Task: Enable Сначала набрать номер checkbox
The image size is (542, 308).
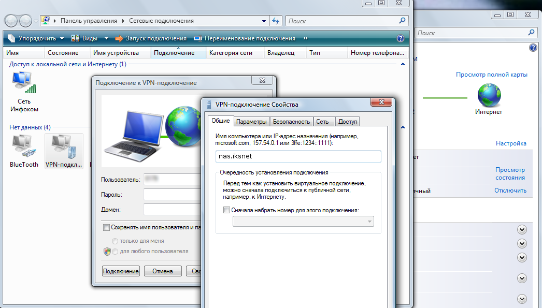Action: click(227, 210)
